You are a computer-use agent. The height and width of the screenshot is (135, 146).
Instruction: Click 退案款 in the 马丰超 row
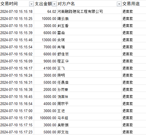pos(127,118)
